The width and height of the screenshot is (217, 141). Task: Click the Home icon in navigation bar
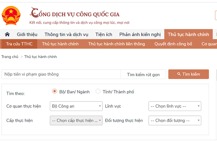click(x=7, y=34)
